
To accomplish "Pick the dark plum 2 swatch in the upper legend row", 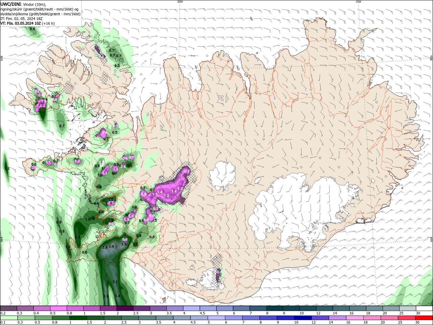I will point(125,308).
